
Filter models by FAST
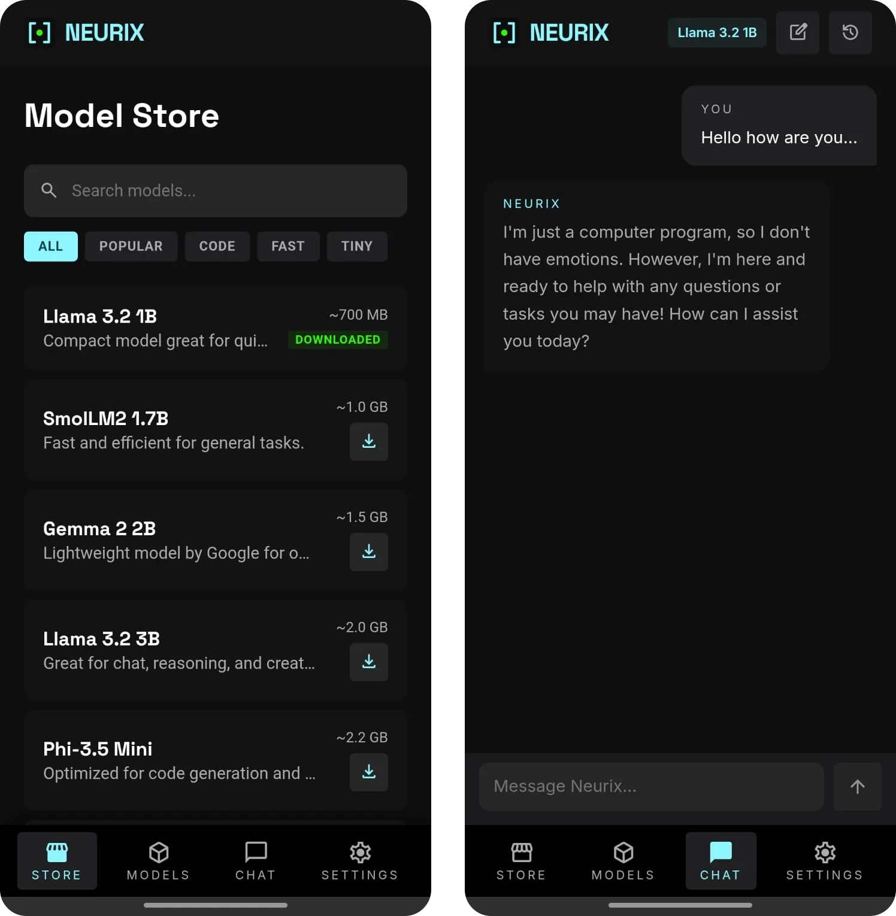(288, 247)
